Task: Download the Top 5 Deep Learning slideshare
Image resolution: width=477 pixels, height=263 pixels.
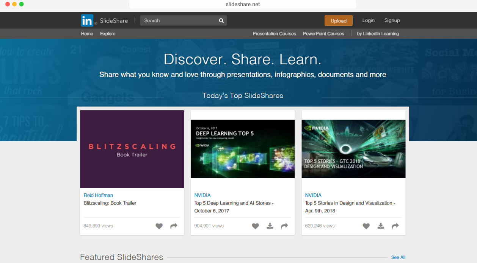Action: [270, 226]
